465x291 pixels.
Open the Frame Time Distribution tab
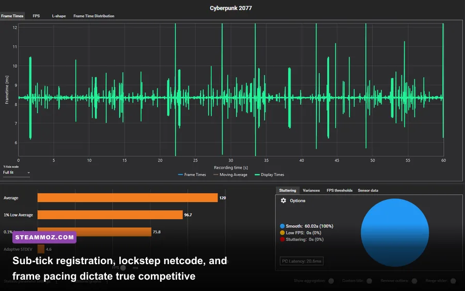click(x=94, y=16)
